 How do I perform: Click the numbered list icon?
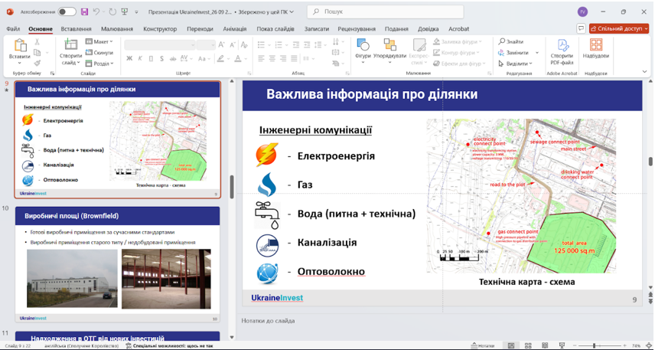tap(280, 44)
